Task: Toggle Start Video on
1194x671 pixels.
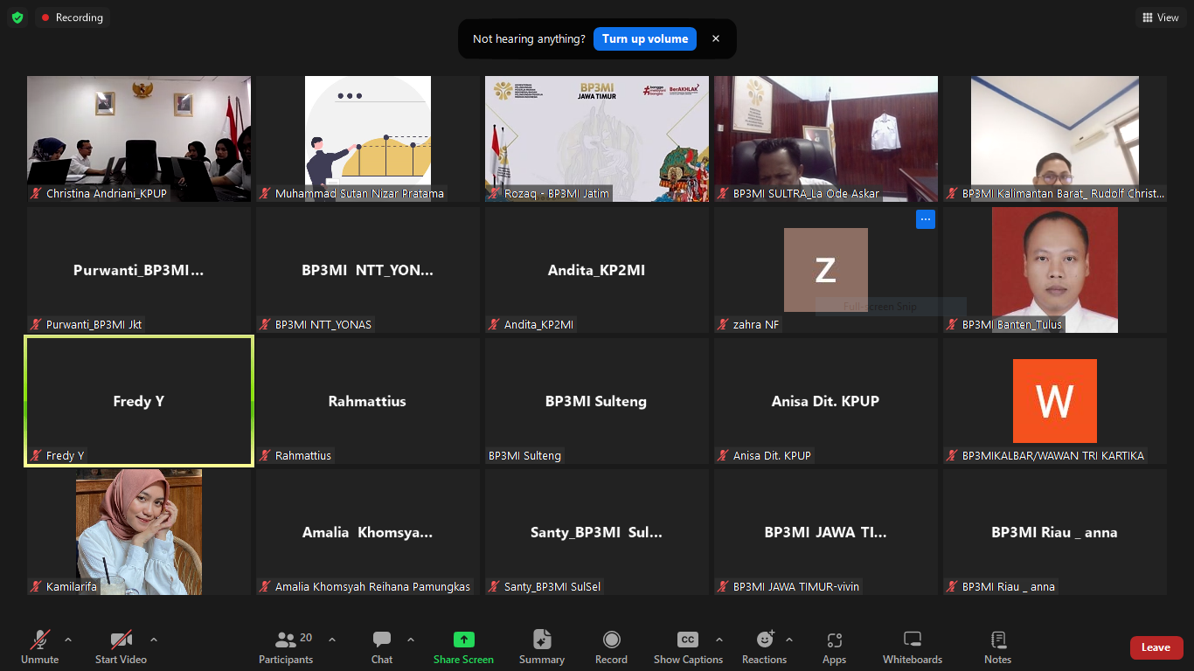Action: 121,647
